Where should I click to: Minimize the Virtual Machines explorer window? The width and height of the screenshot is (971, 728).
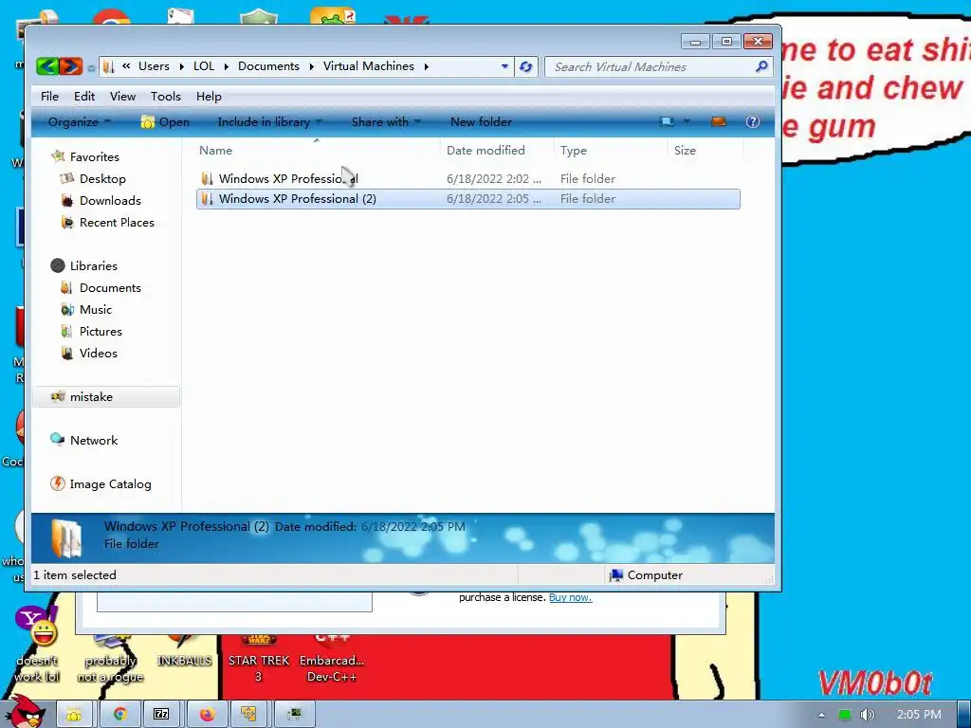click(x=695, y=42)
